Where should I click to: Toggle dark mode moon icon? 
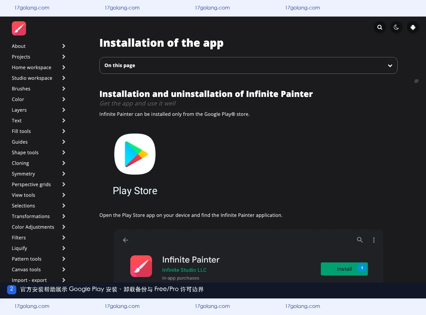(396, 27)
